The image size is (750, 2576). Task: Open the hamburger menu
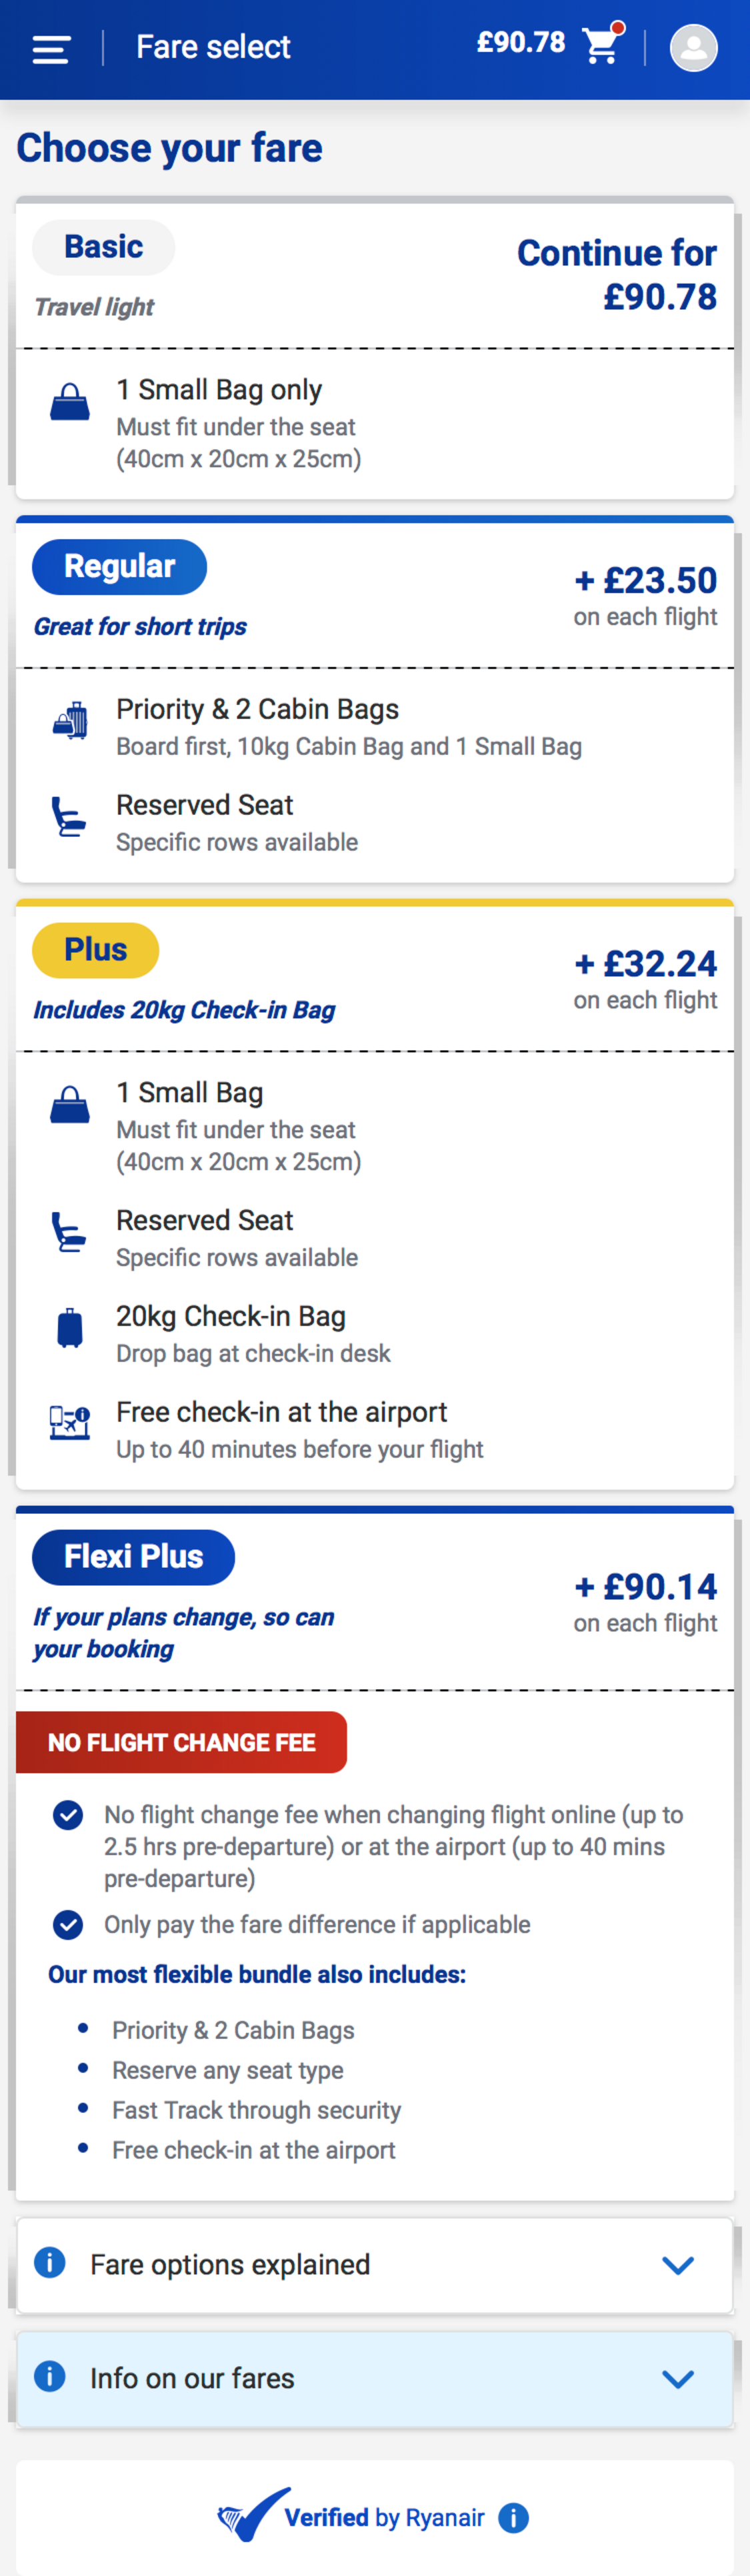point(51,48)
